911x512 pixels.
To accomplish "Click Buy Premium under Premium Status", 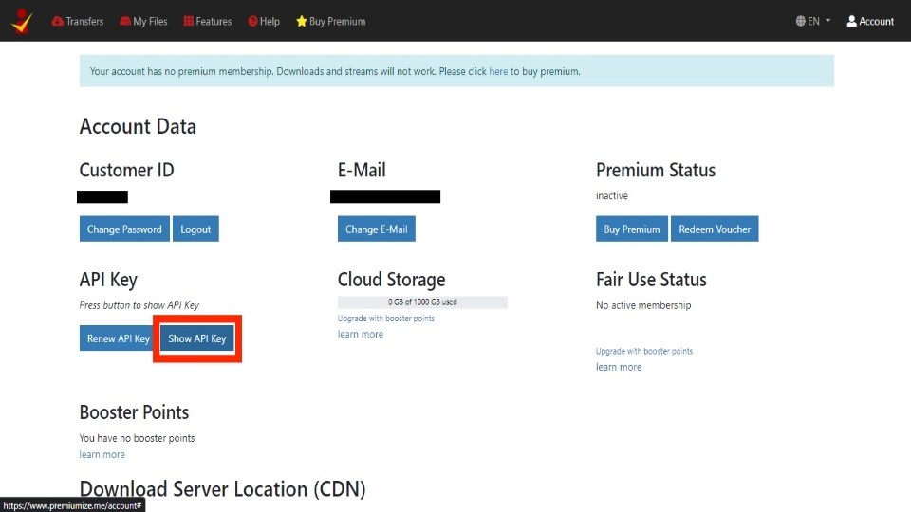I will pos(632,229).
